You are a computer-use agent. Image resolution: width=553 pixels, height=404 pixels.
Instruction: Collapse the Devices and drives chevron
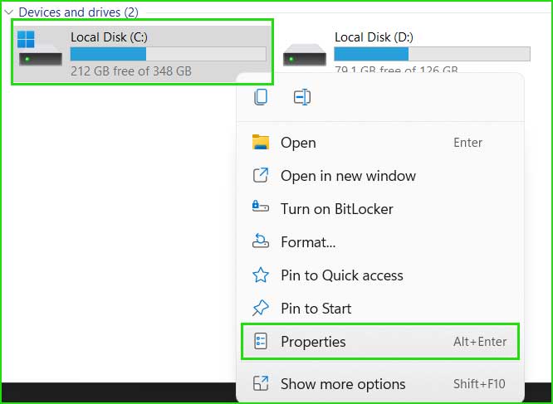pos(9,12)
